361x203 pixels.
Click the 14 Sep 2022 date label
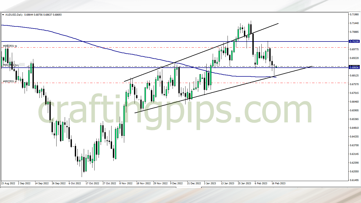tap(42, 183)
